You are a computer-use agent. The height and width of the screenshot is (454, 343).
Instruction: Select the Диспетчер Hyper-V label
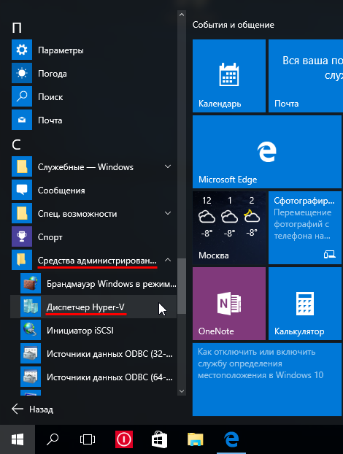click(85, 307)
